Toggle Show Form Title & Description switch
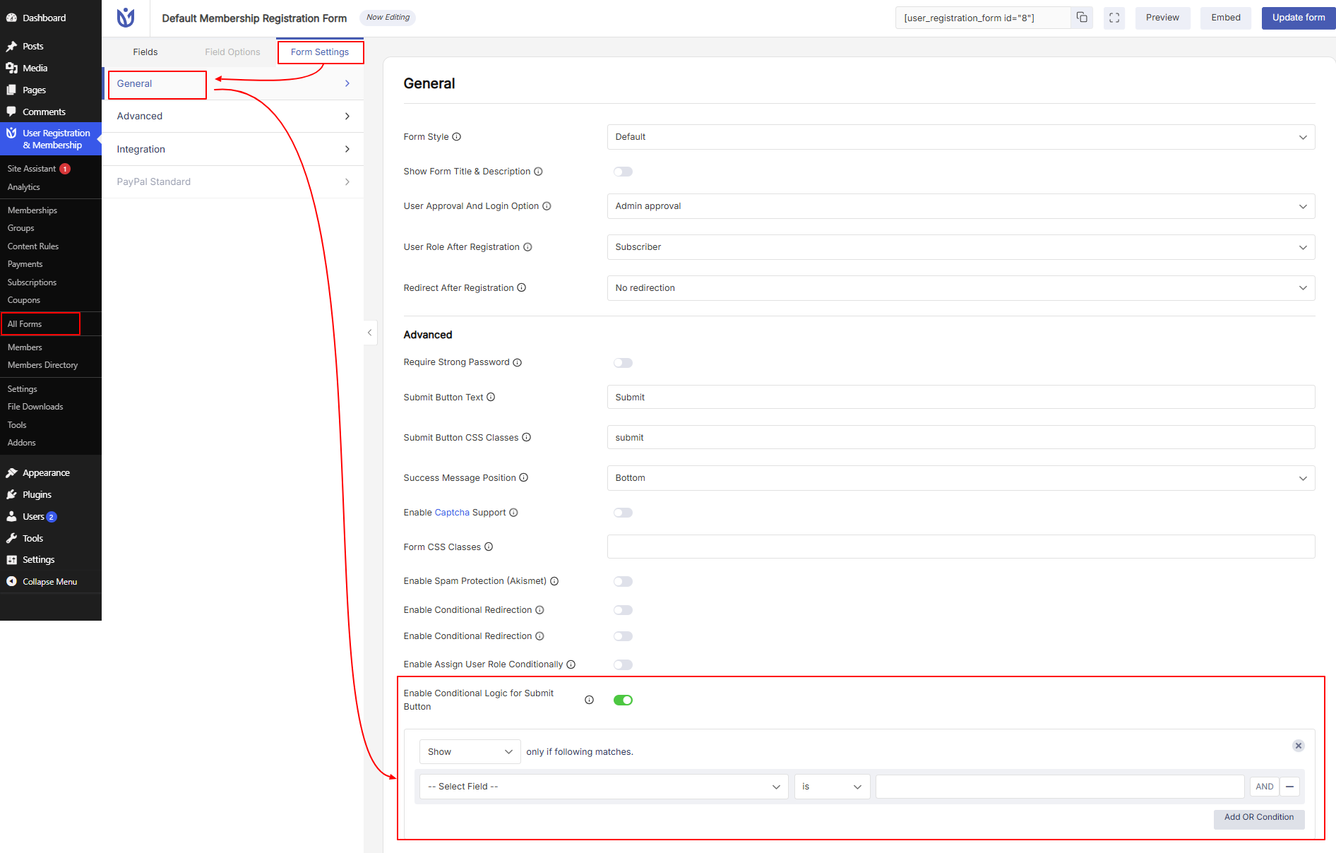The width and height of the screenshot is (1336, 853). [x=623, y=172]
